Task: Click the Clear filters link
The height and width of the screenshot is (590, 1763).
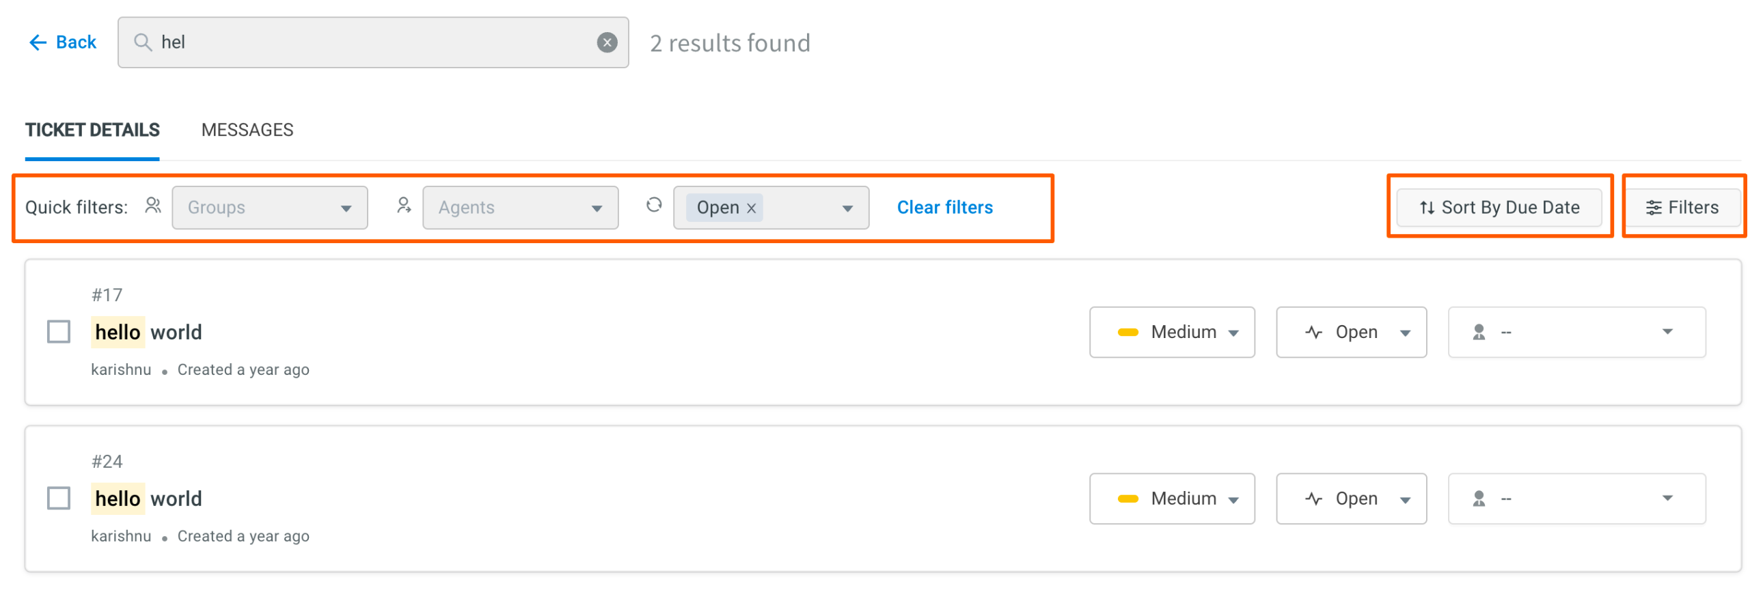Action: coord(944,208)
